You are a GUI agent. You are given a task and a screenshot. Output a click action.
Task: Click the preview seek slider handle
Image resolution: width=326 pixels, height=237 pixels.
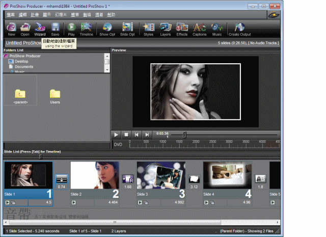pos(184,135)
